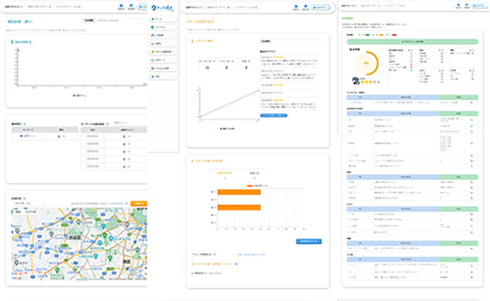The height and width of the screenshot is (301, 490).
Task: Click the blue brand logo above the sidebar
Action: coord(162,8)
